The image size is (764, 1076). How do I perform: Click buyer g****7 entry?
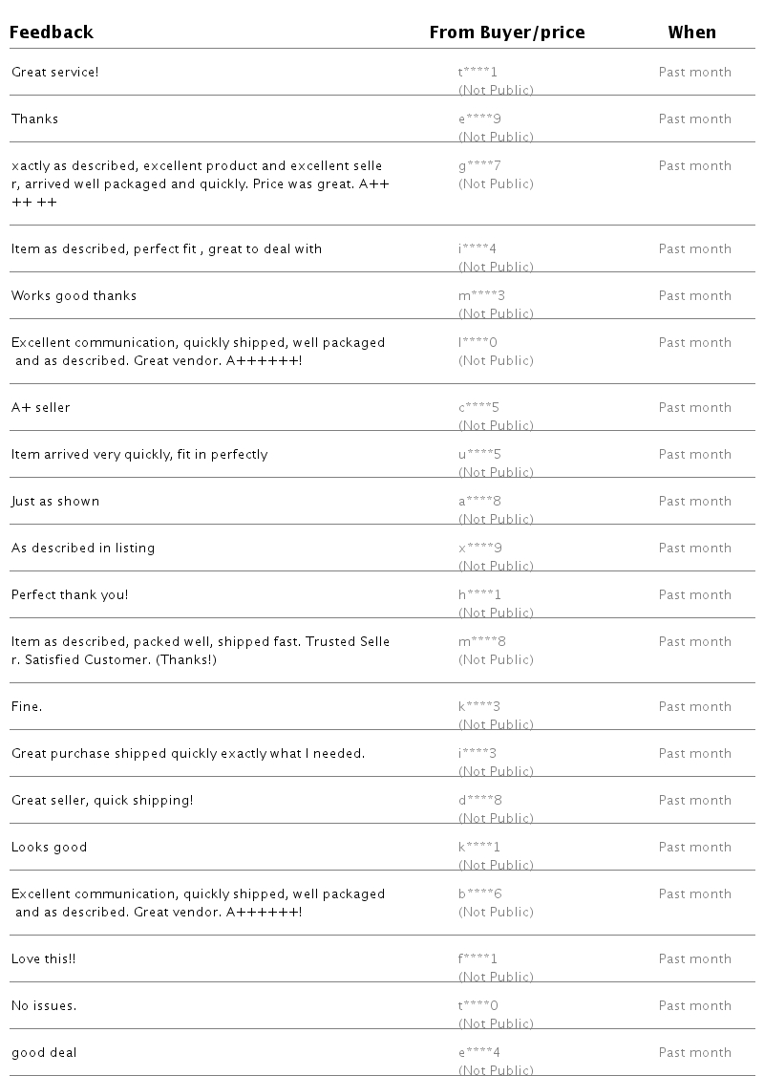(x=479, y=165)
